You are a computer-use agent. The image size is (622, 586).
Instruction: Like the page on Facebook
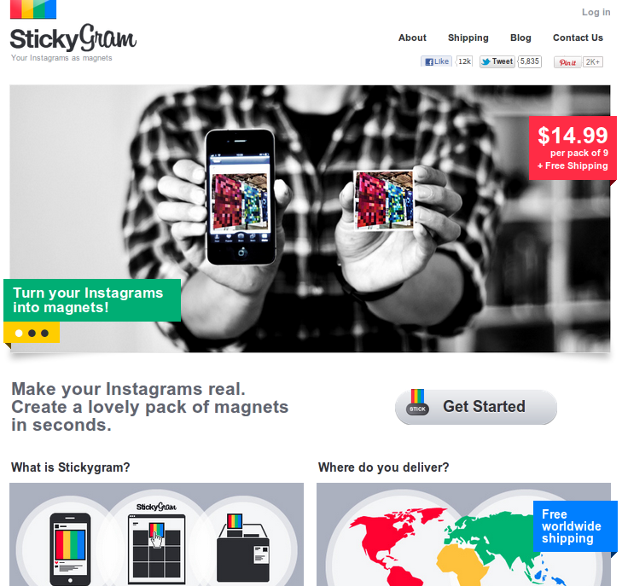click(x=436, y=61)
